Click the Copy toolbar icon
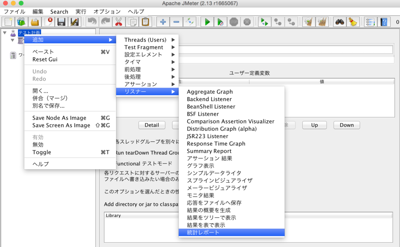The height and width of the screenshot is (247, 400). coord(132,22)
